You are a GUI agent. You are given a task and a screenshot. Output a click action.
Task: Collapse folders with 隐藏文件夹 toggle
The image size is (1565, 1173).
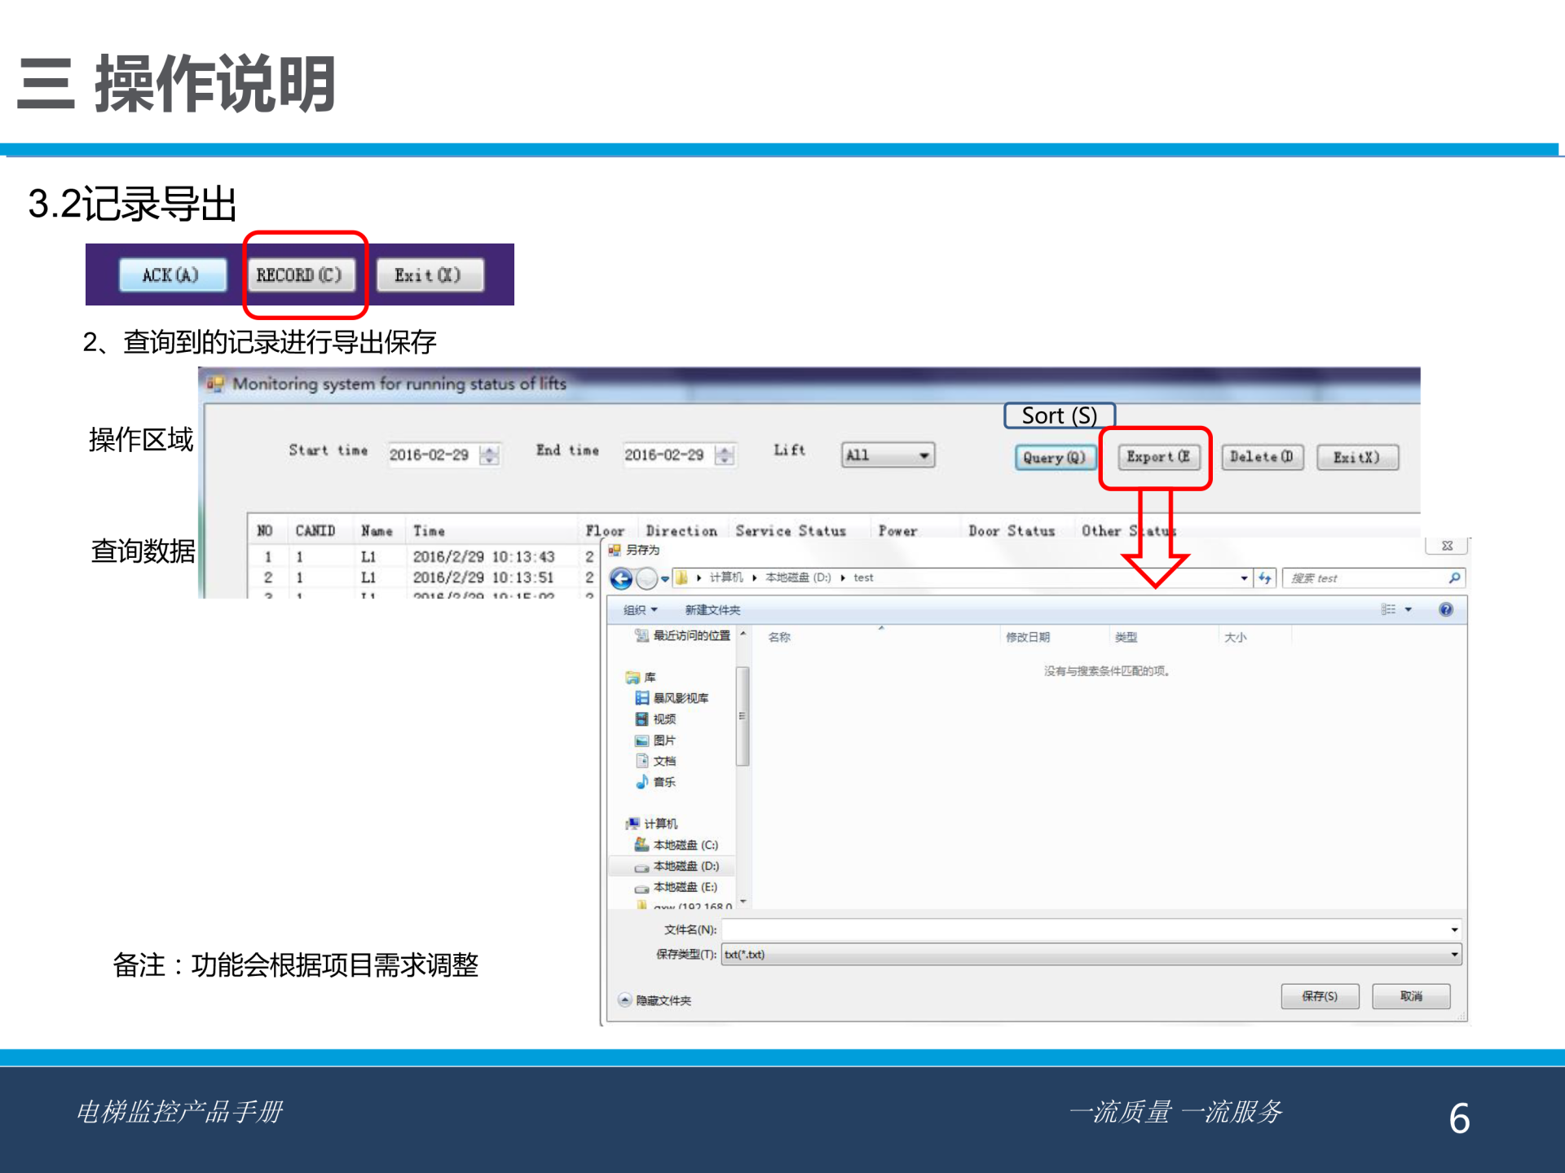tap(656, 1000)
